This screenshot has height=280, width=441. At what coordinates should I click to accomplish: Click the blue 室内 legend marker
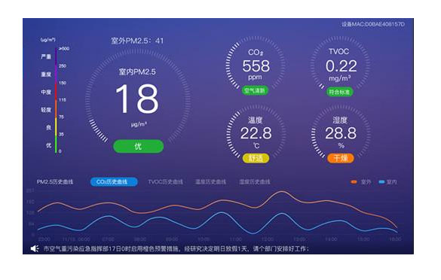(x=381, y=182)
